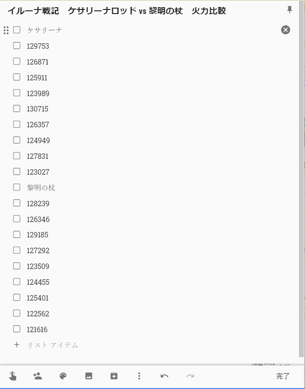Click the note title text

coord(117,11)
